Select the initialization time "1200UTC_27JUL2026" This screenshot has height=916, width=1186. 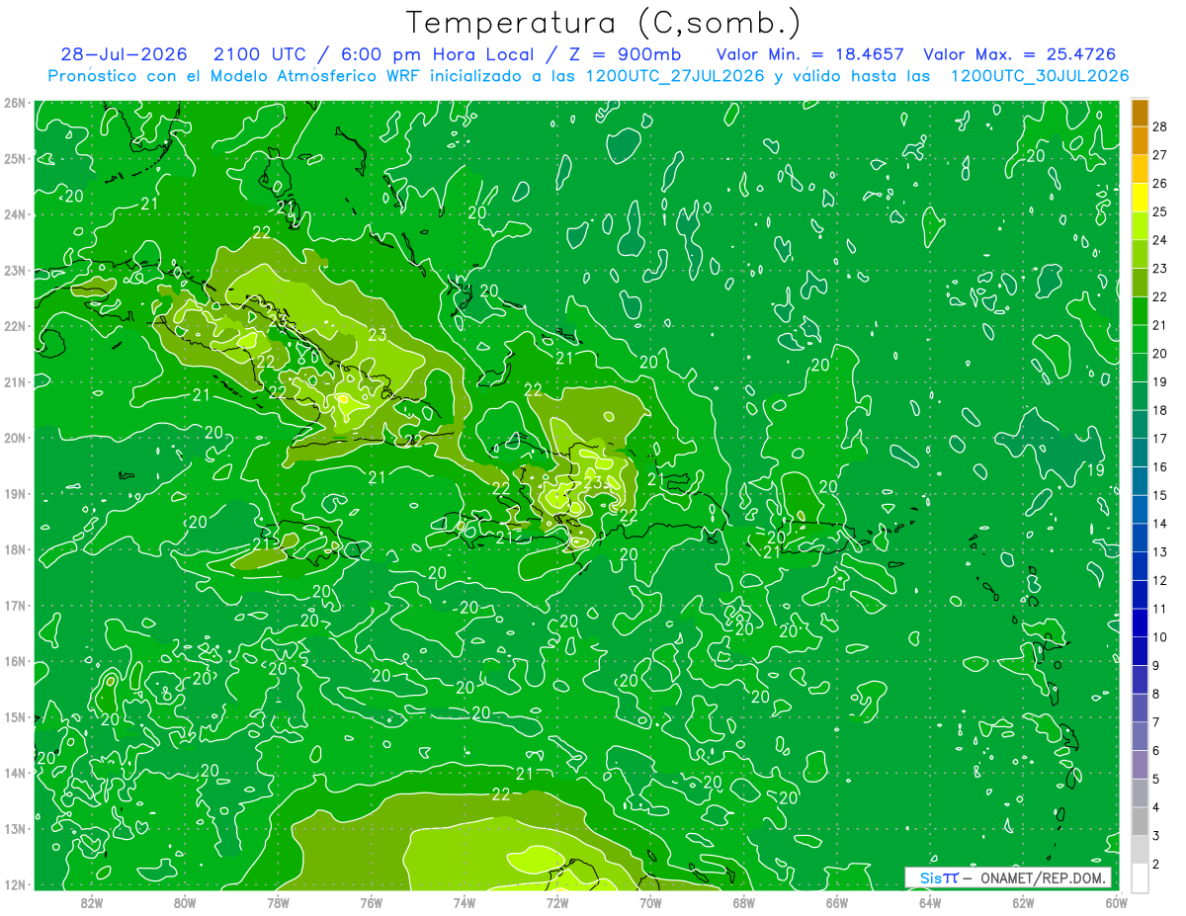coord(675,75)
